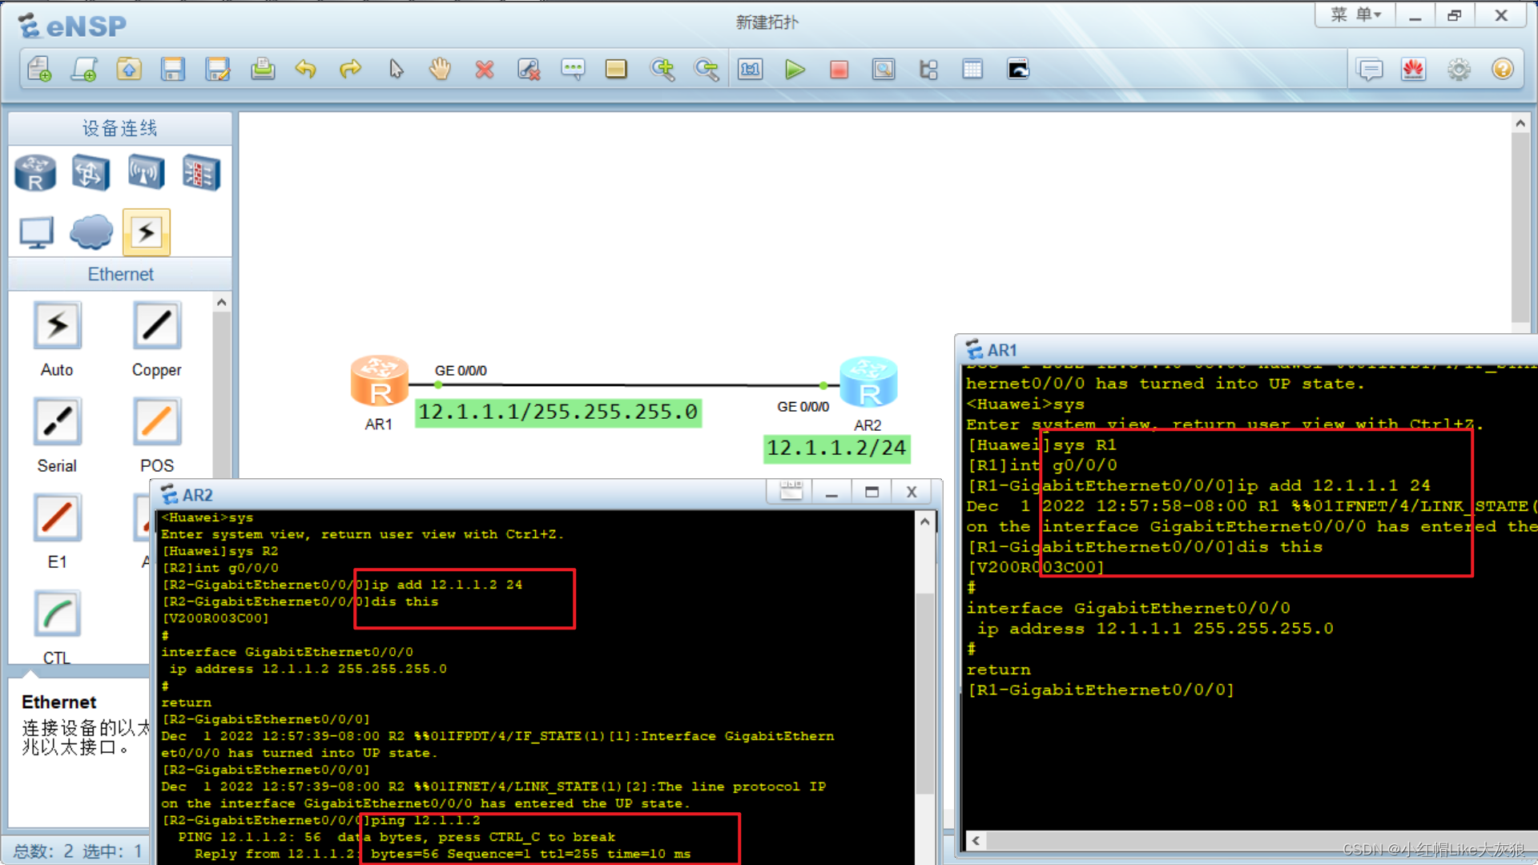Click the Start simulation (play) toolbar icon
This screenshot has height=865, width=1538.
(795, 70)
